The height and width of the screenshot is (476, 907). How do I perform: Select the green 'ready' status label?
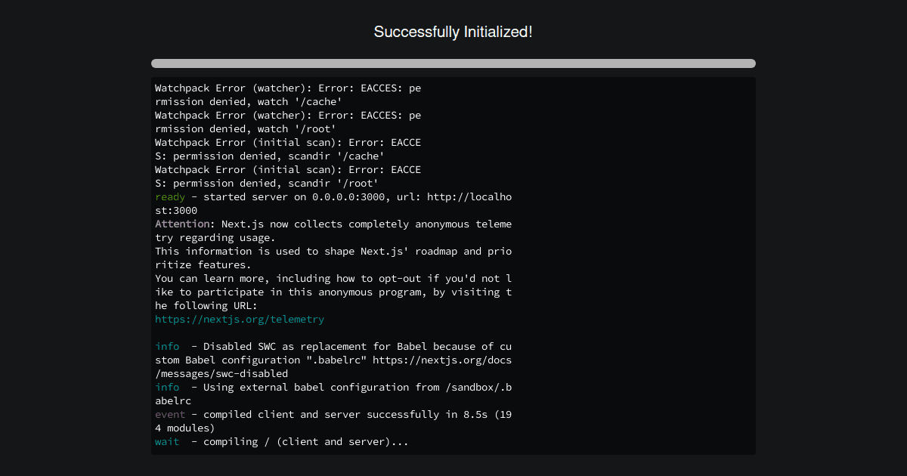(169, 196)
